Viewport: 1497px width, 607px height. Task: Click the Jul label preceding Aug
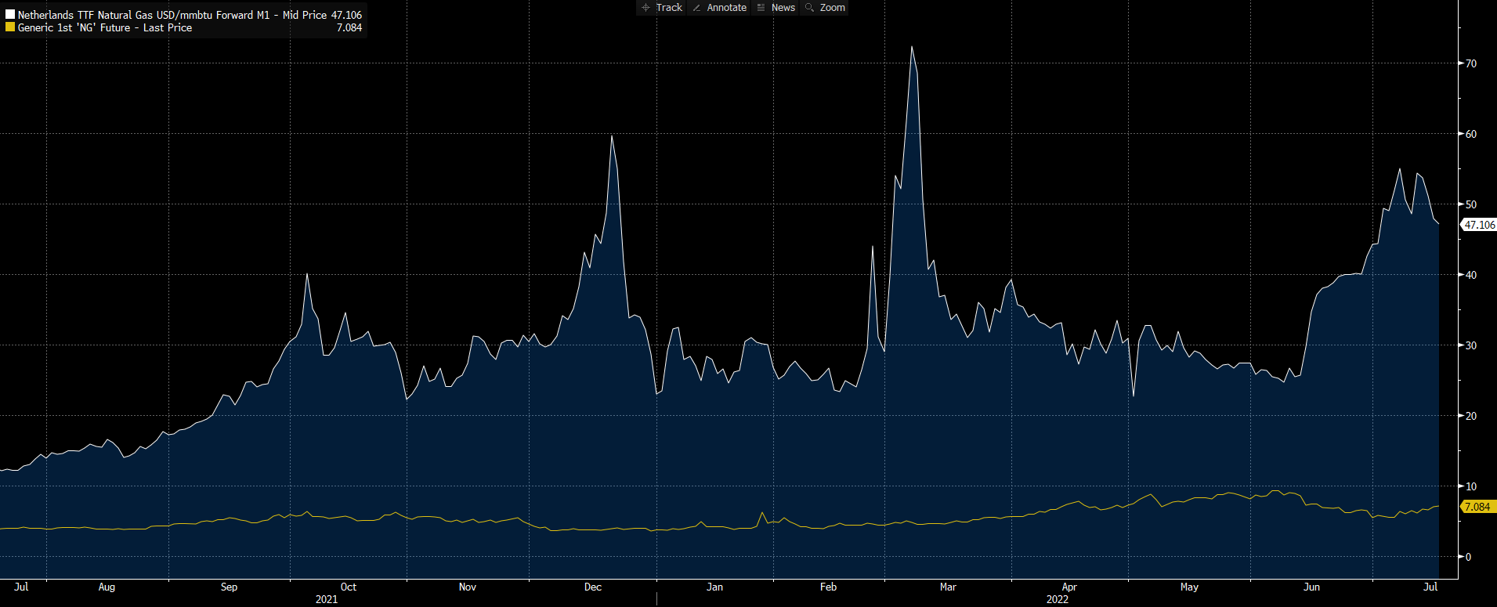click(x=21, y=587)
